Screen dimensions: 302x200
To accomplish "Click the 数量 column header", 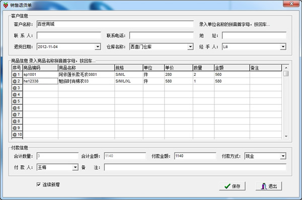I will tap(203, 68).
